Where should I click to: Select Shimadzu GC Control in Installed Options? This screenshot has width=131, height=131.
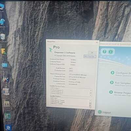point(58,102)
